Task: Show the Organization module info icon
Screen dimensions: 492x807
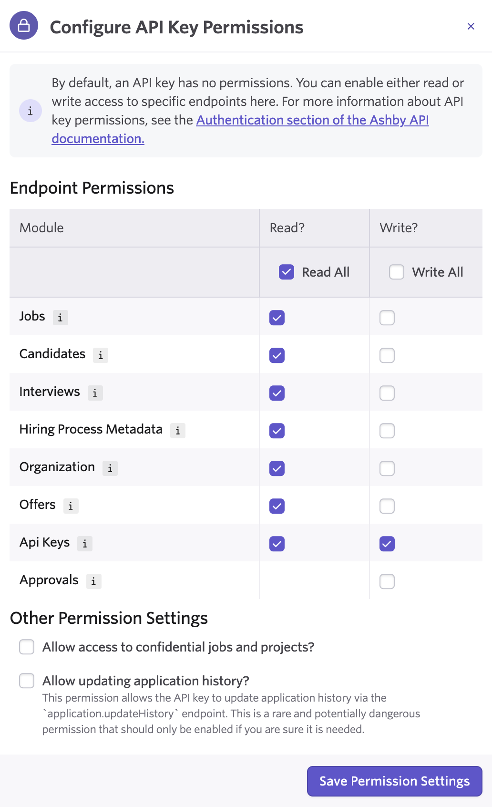Action: (110, 468)
